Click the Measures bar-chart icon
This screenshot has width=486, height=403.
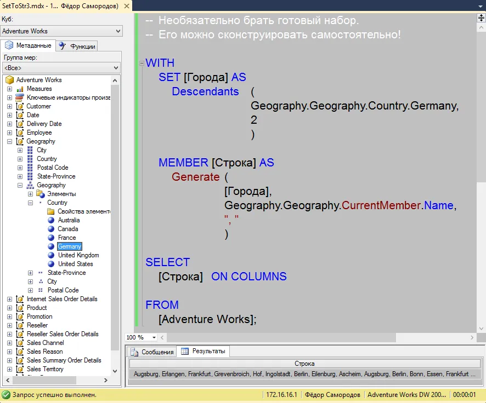(20, 89)
